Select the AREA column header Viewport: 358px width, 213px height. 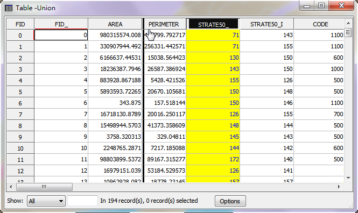(x=115, y=24)
